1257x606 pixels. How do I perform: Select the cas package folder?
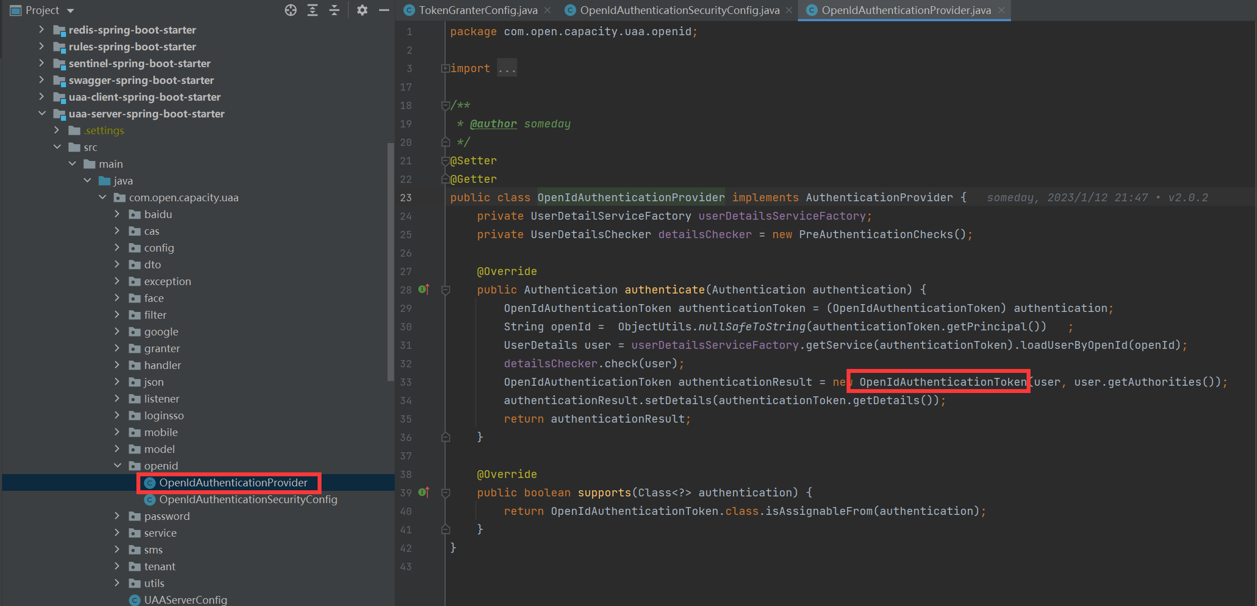click(x=152, y=231)
